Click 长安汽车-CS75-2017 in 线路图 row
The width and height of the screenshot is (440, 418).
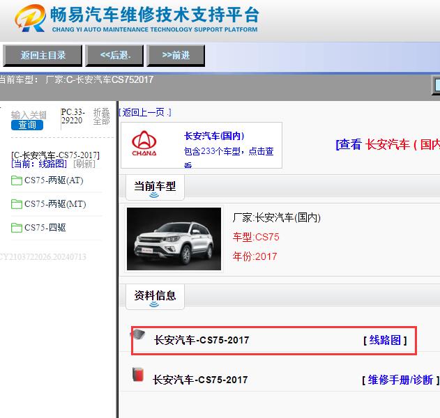[x=202, y=340]
